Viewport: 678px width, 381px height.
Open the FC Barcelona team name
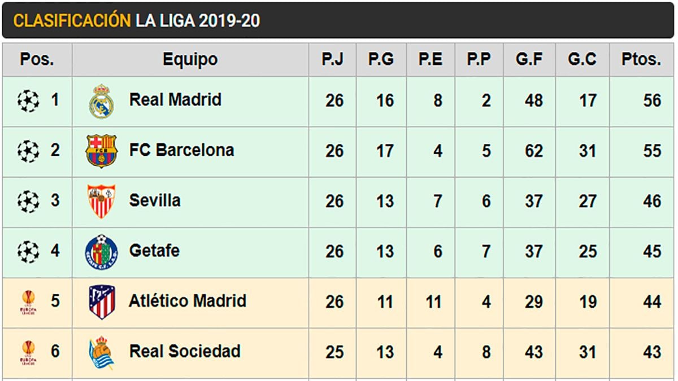[181, 151]
